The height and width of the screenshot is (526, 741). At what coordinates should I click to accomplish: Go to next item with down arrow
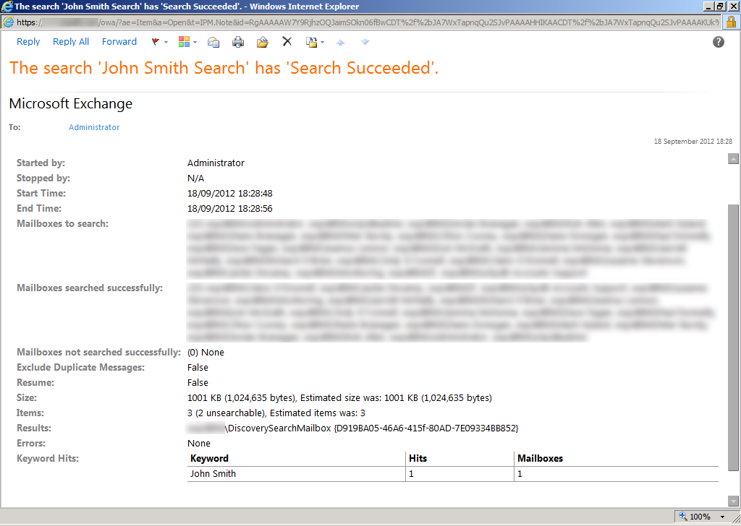coord(365,42)
